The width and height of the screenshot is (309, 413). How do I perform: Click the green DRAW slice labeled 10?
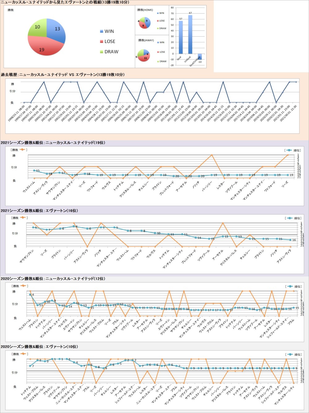pos(38,28)
